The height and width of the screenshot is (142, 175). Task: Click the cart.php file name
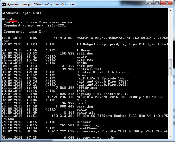85,66
